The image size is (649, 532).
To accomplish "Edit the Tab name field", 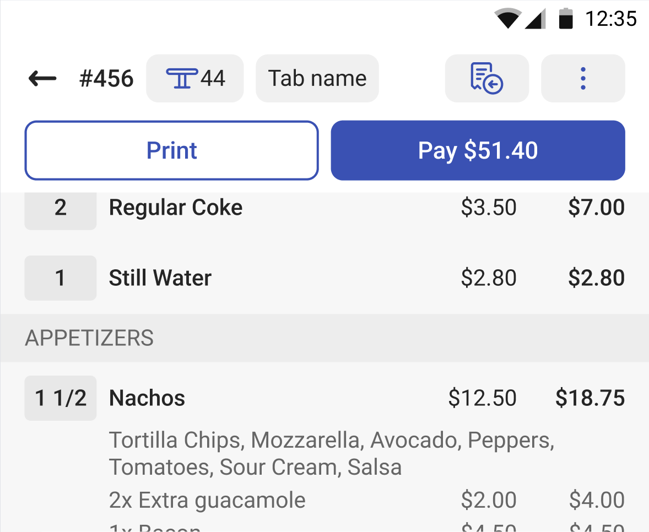I will tap(317, 79).
